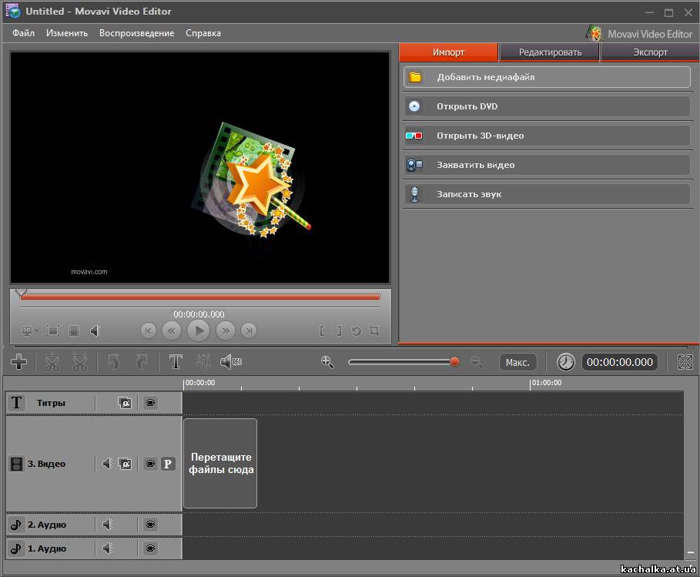700x577 pixels.
Task: Click the Добавить медиафайл button
Action: click(x=547, y=77)
